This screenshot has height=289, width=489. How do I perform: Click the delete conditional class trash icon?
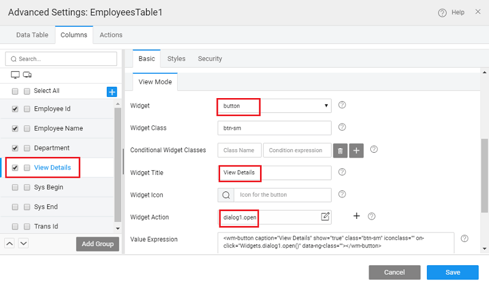click(340, 150)
